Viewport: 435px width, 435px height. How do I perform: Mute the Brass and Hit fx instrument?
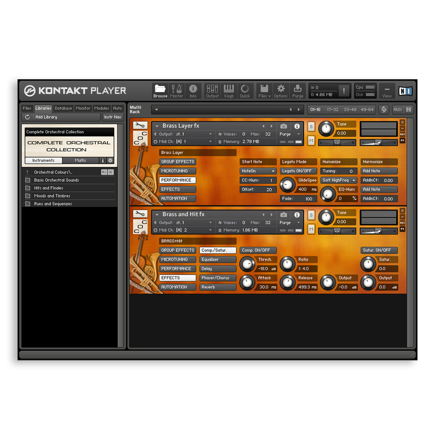point(311,229)
